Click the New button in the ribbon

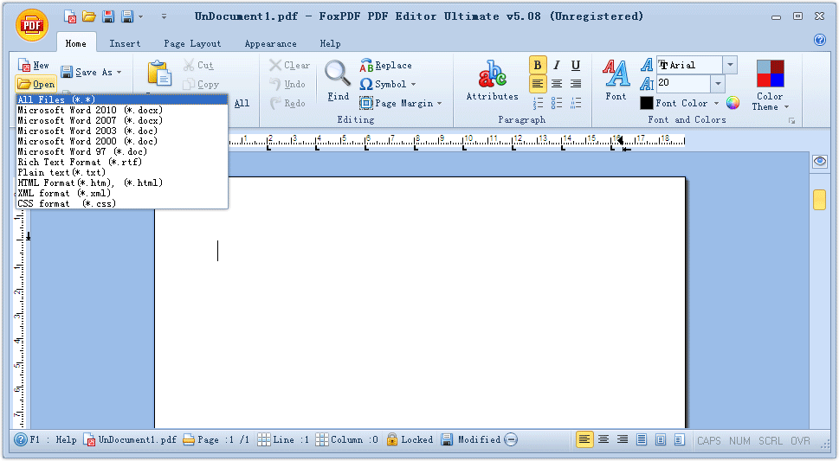[34, 65]
